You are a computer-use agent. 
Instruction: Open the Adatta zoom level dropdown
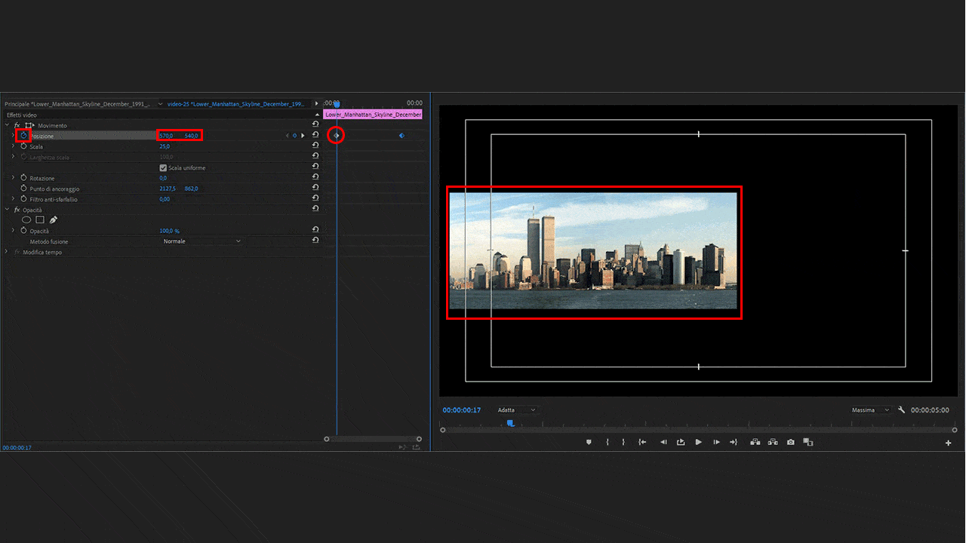coord(516,410)
